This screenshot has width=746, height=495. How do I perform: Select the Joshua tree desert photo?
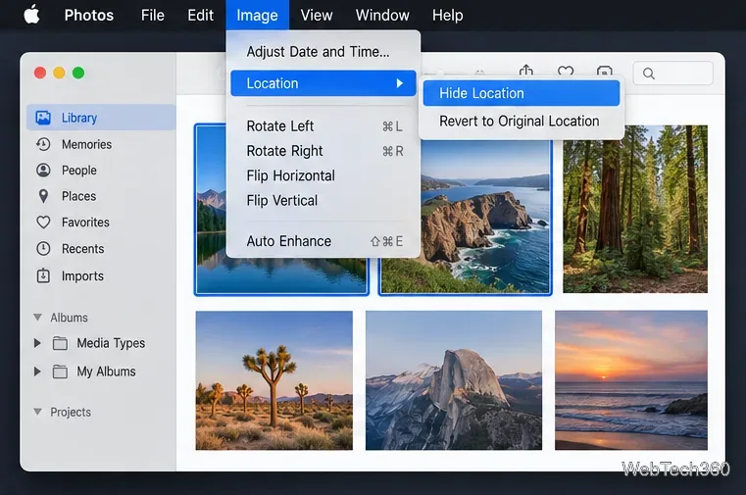point(274,380)
